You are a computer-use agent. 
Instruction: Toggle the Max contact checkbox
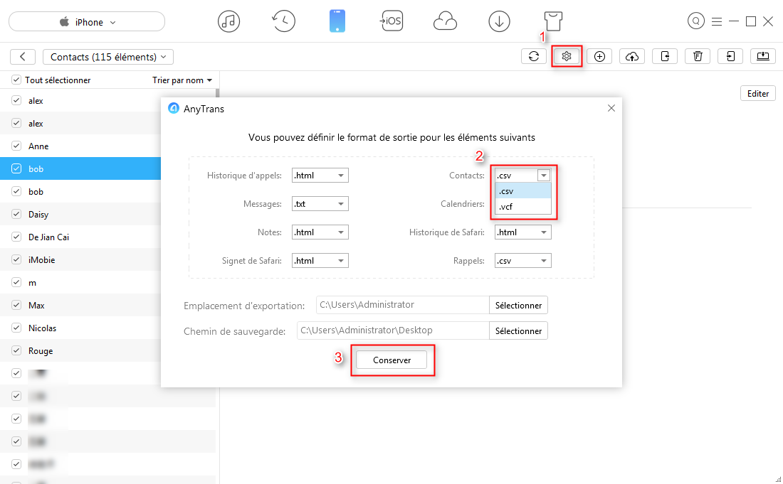pyautogui.click(x=16, y=305)
